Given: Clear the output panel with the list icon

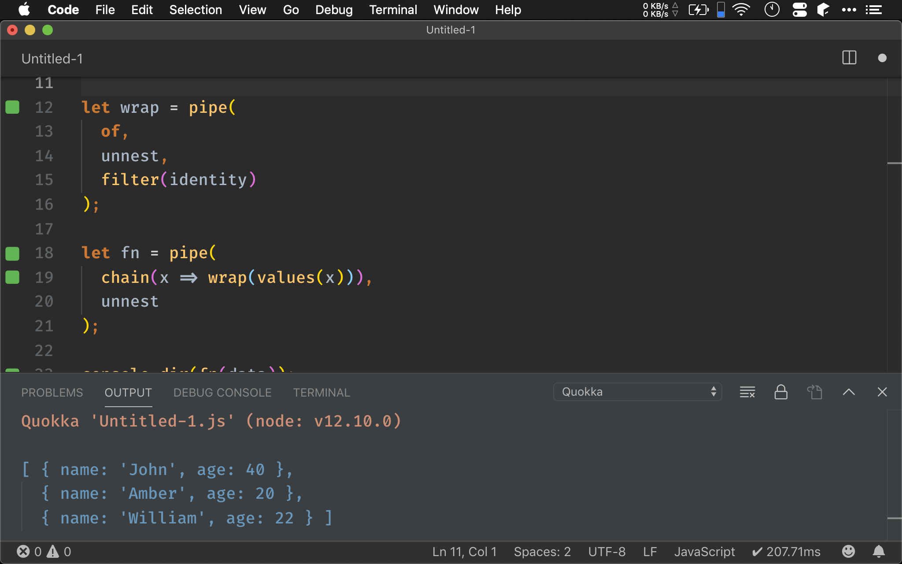Looking at the screenshot, I should click(x=747, y=392).
